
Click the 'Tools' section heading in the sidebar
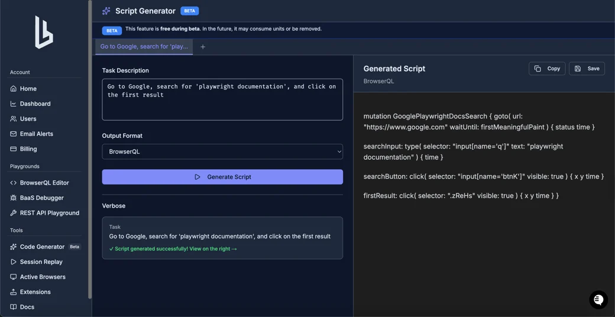pyautogui.click(x=17, y=230)
